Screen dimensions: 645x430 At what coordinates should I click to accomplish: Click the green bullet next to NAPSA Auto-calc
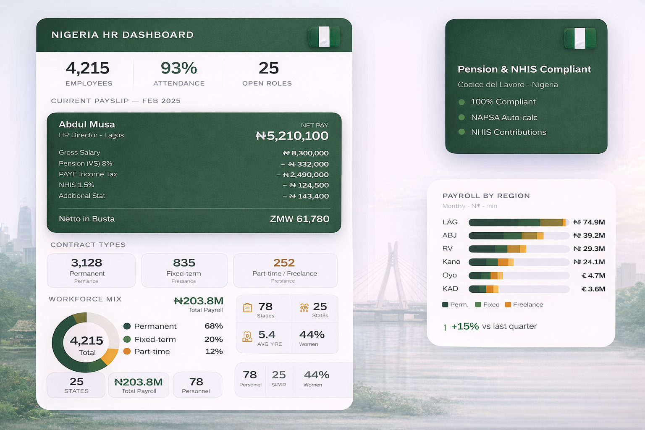point(462,118)
